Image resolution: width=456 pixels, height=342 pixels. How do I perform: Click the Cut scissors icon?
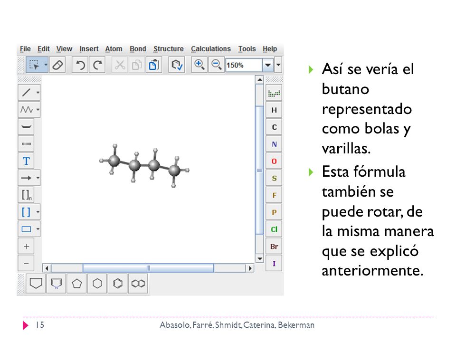coord(120,65)
